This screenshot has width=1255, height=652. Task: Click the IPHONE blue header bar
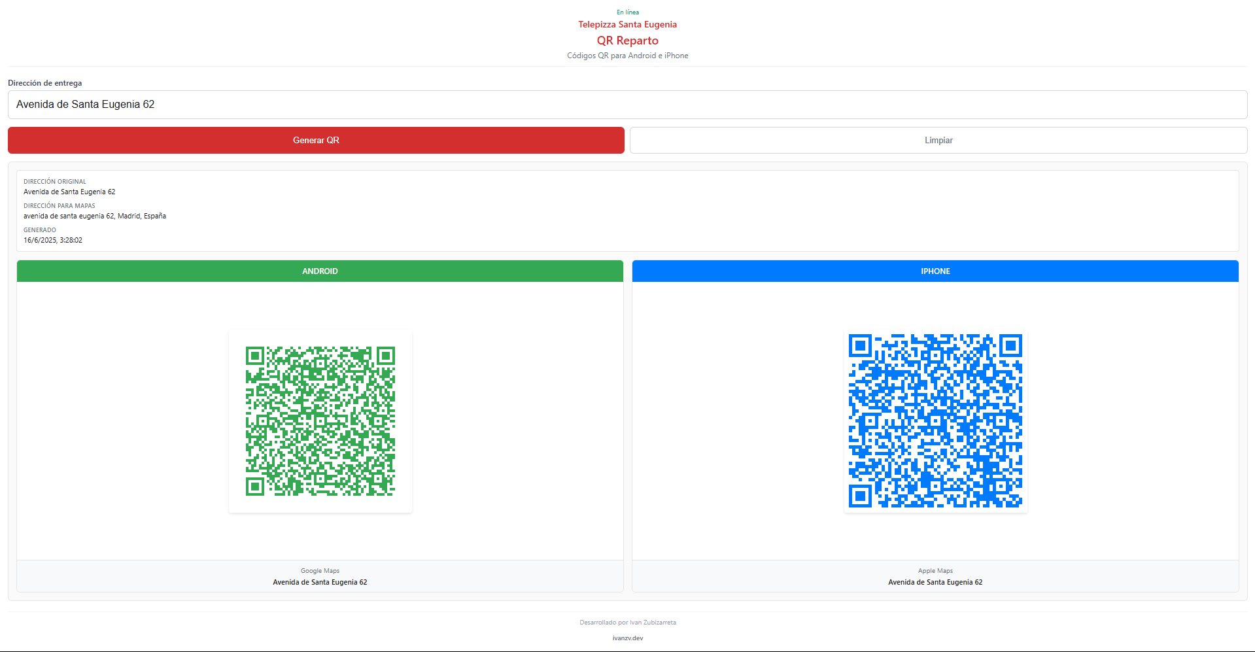click(x=935, y=271)
